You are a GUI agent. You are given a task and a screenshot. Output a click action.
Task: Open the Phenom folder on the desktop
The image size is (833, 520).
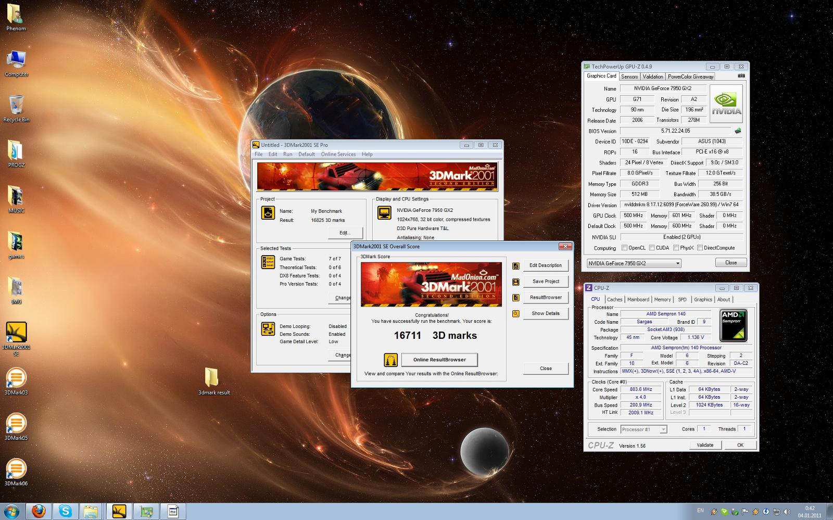[x=16, y=17]
